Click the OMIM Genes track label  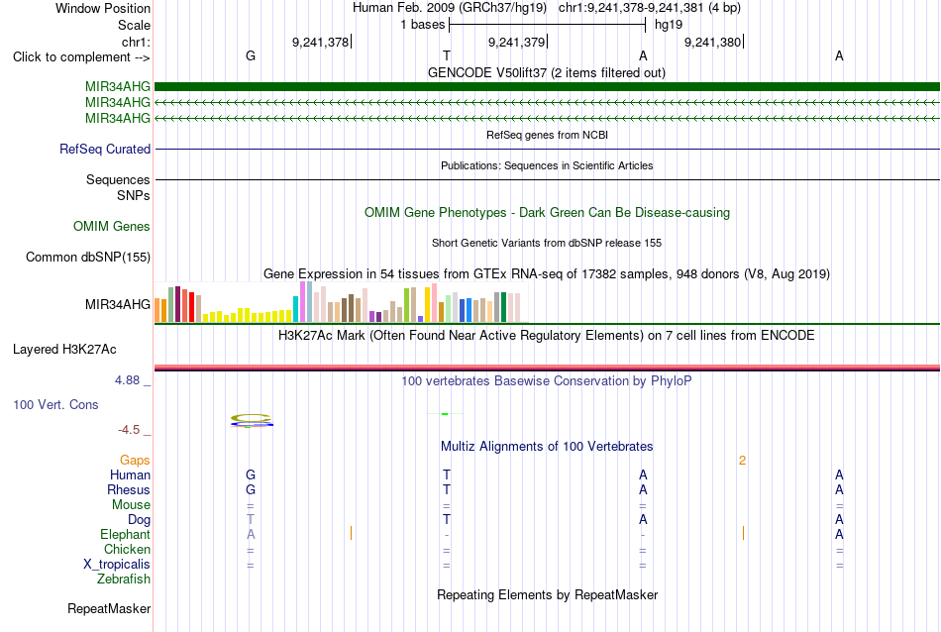112,226
